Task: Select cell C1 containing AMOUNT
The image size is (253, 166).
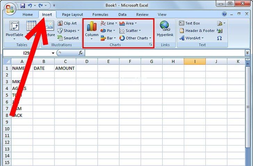Action: [65, 68]
